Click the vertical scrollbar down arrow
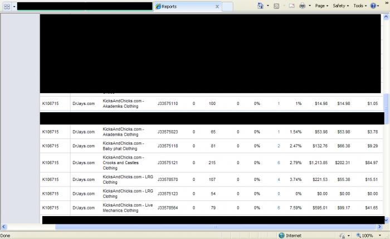 386,220
